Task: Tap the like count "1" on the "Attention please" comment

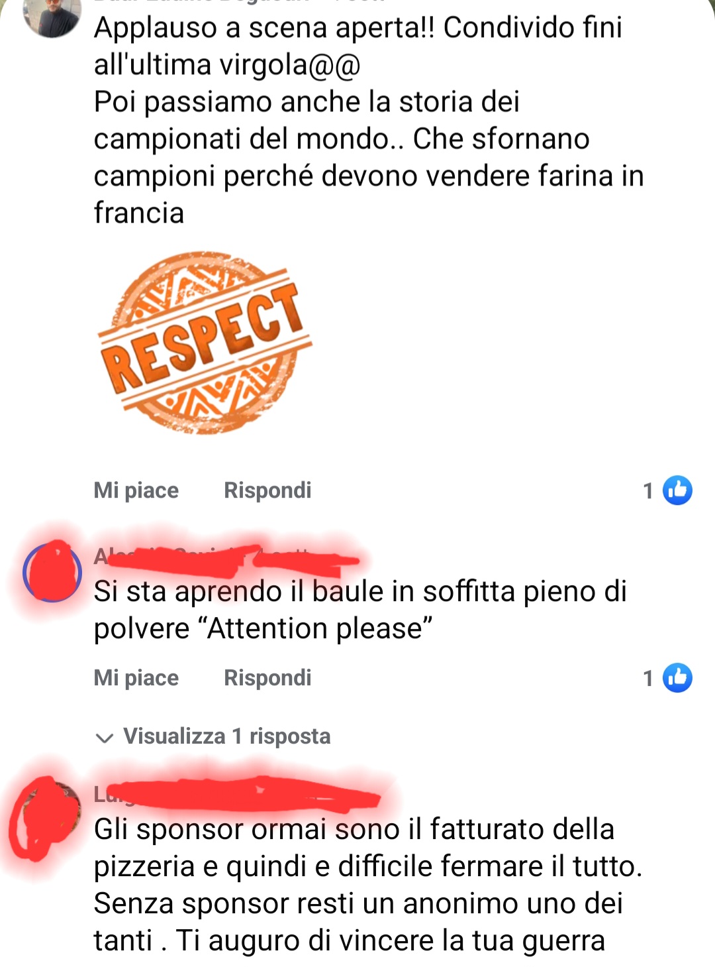Action: click(x=648, y=679)
